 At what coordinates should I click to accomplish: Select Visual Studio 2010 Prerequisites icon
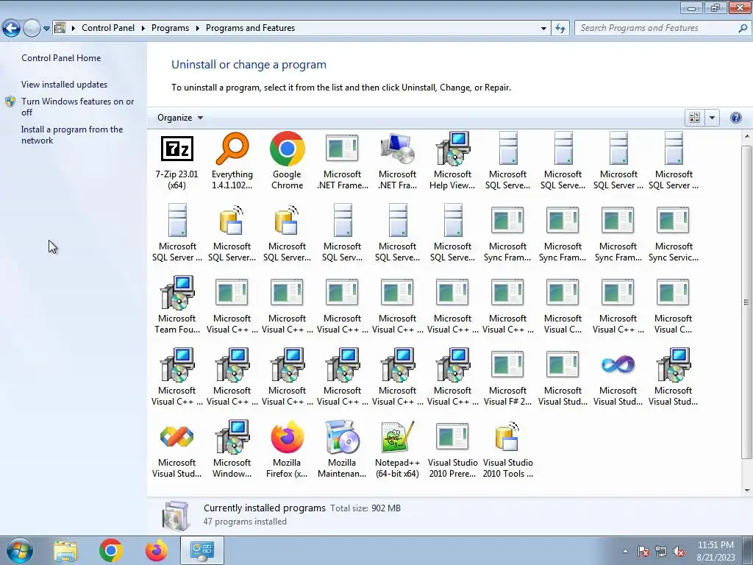(x=452, y=449)
